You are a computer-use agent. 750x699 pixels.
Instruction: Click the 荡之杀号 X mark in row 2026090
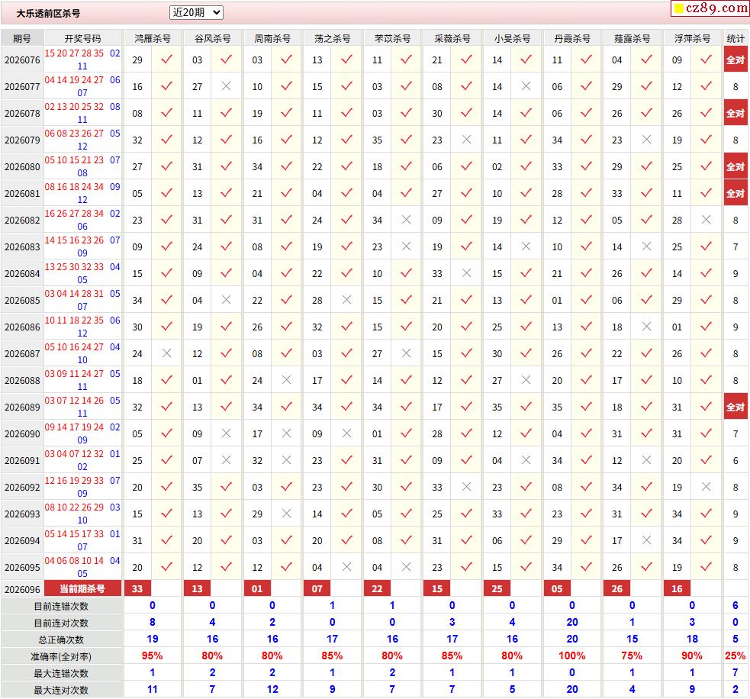tap(347, 433)
